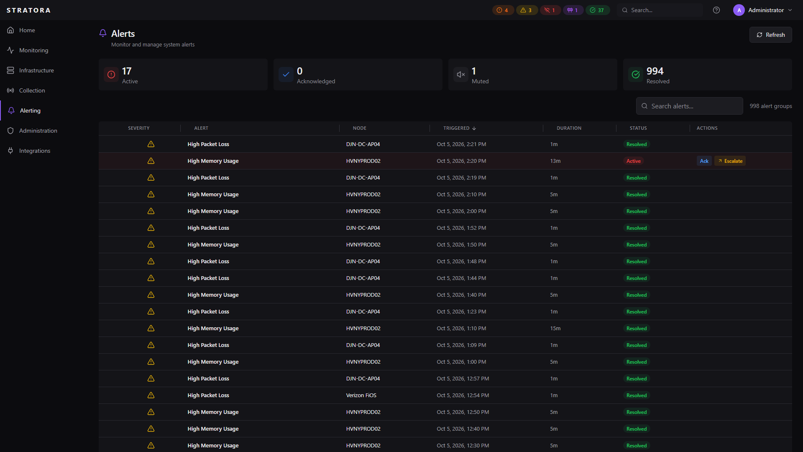Select the Alerting bell icon in the sidebar
The width and height of the screenshot is (803, 452).
11,110
